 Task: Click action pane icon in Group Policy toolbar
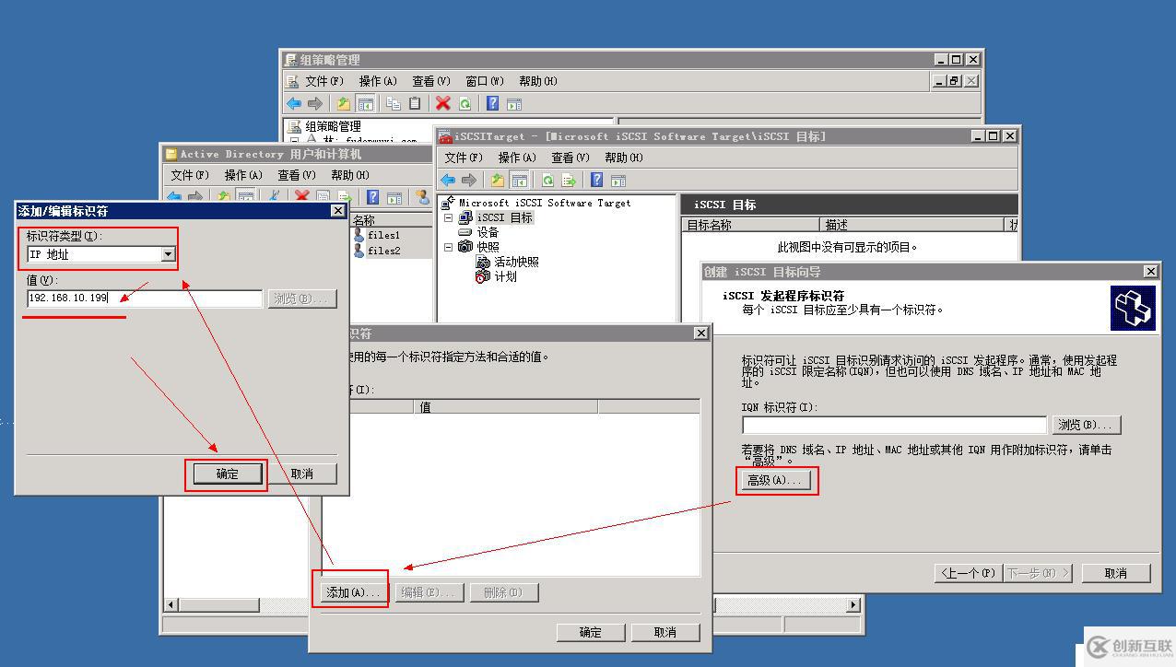(514, 104)
